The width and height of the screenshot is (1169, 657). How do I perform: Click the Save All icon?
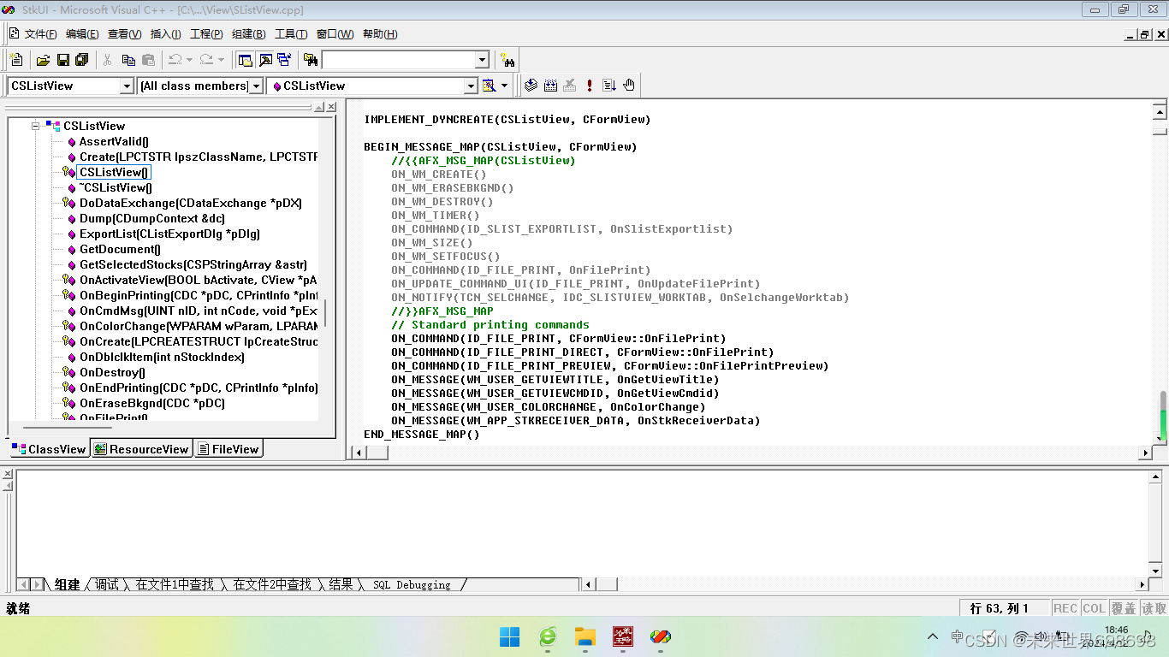[x=82, y=60]
